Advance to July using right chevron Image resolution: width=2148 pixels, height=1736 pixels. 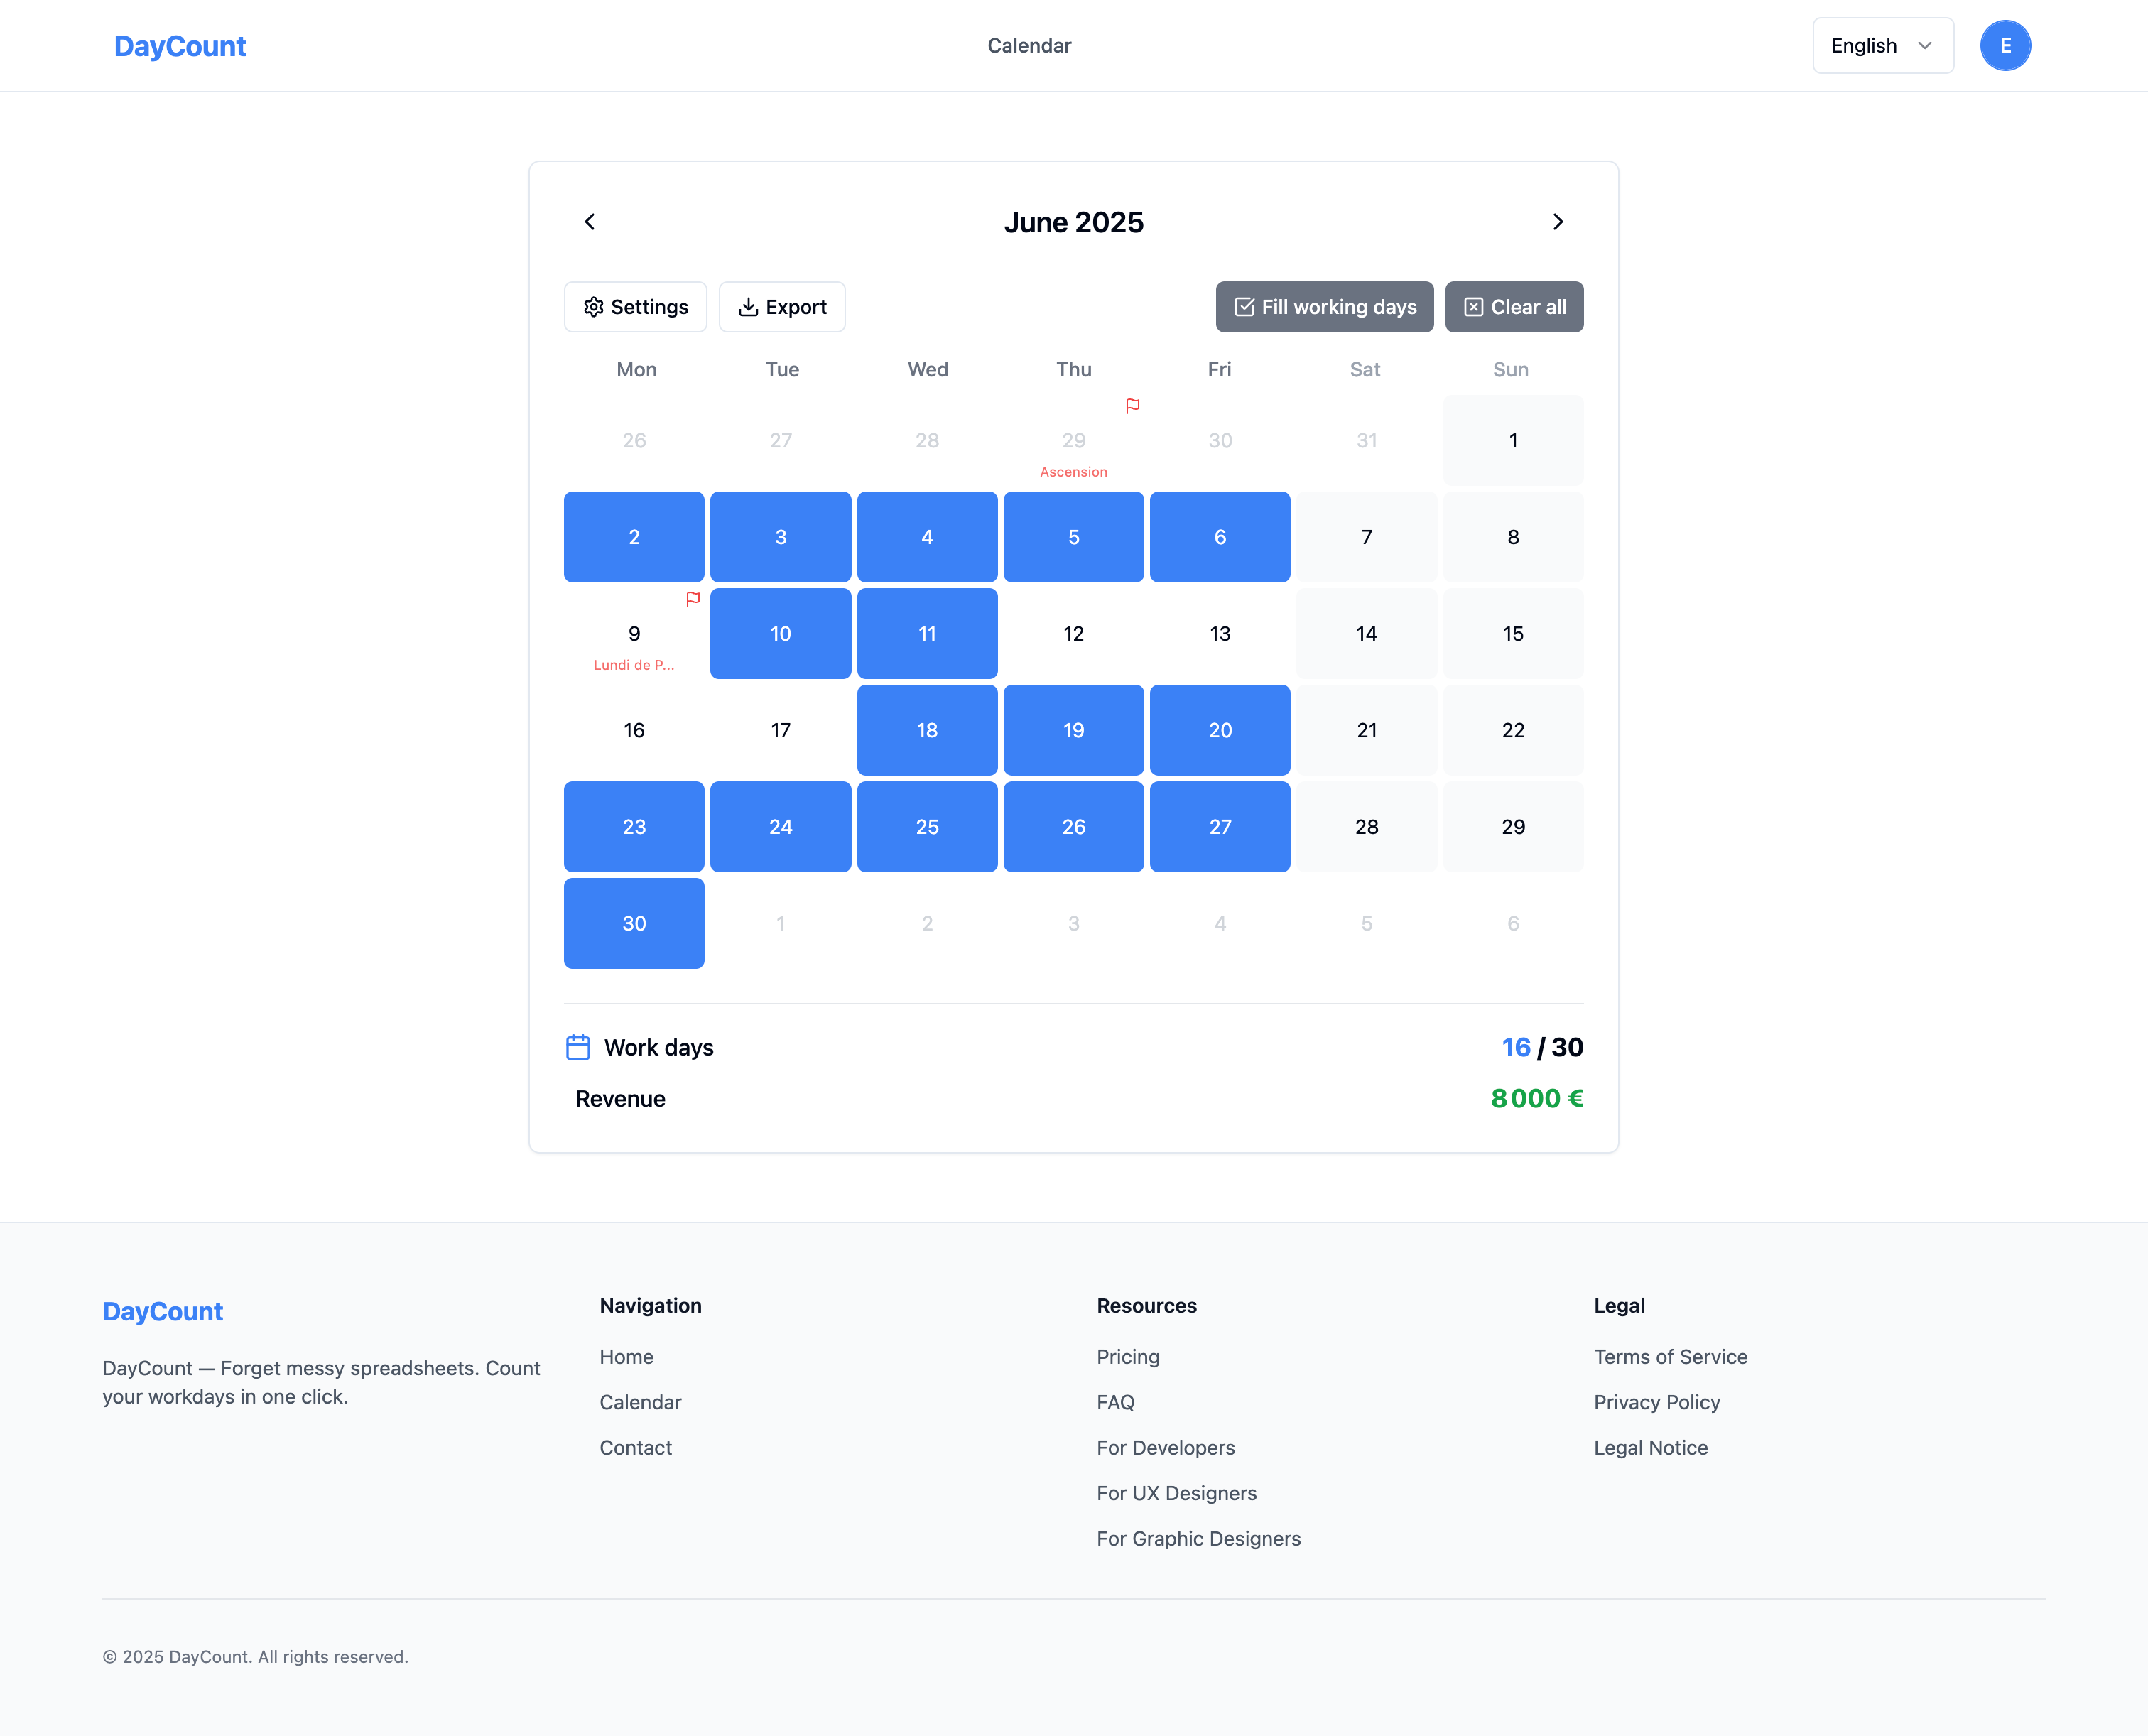[x=1558, y=222]
